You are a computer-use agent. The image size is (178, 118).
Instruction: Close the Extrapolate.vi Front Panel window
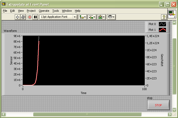click(x=174, y=4)
